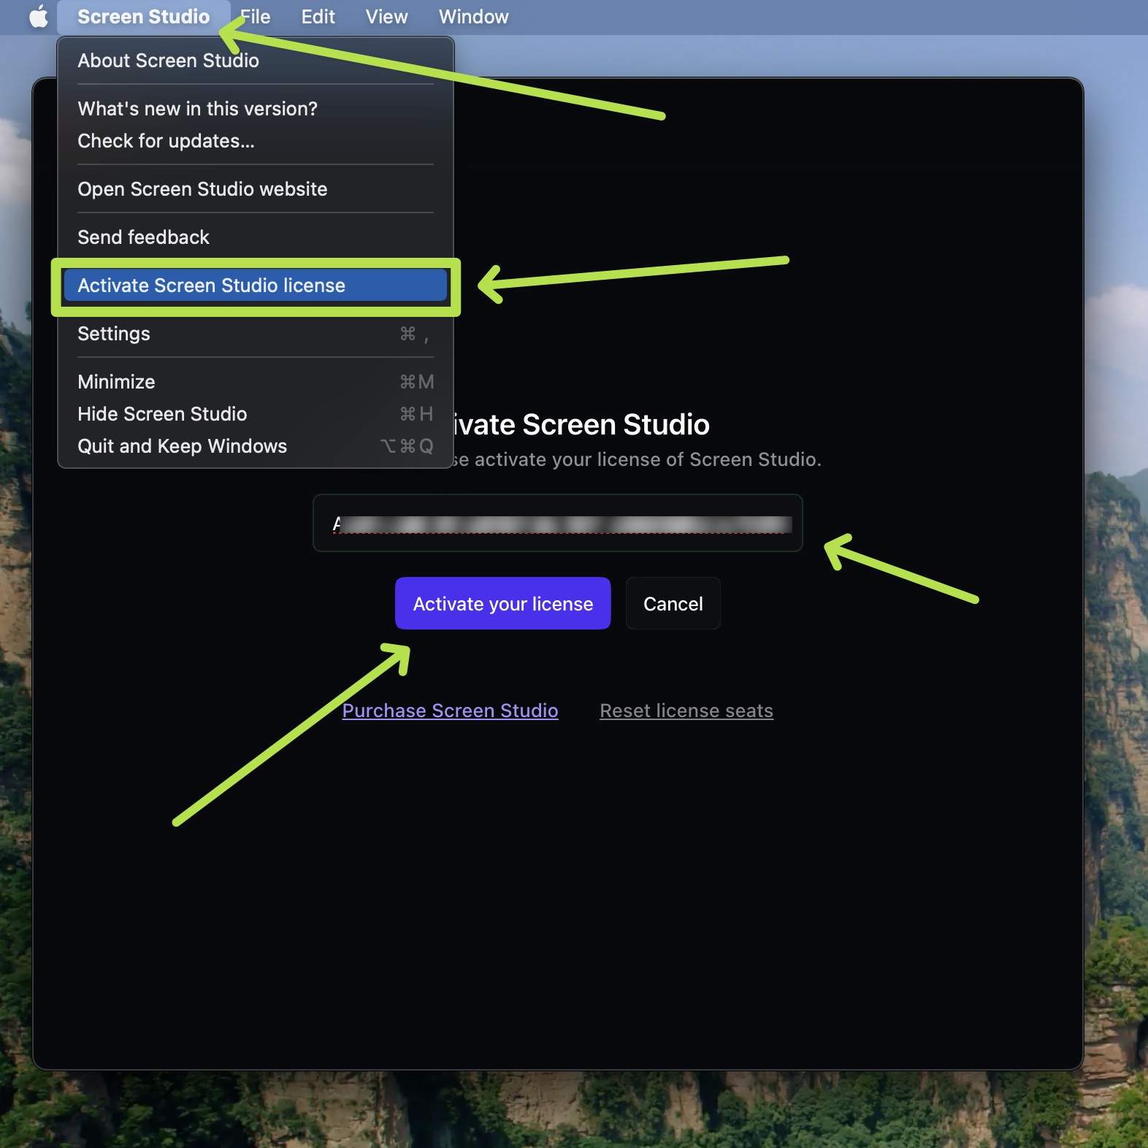
Task: Select Check for updates… menu entry
Action: click(166, 141)
